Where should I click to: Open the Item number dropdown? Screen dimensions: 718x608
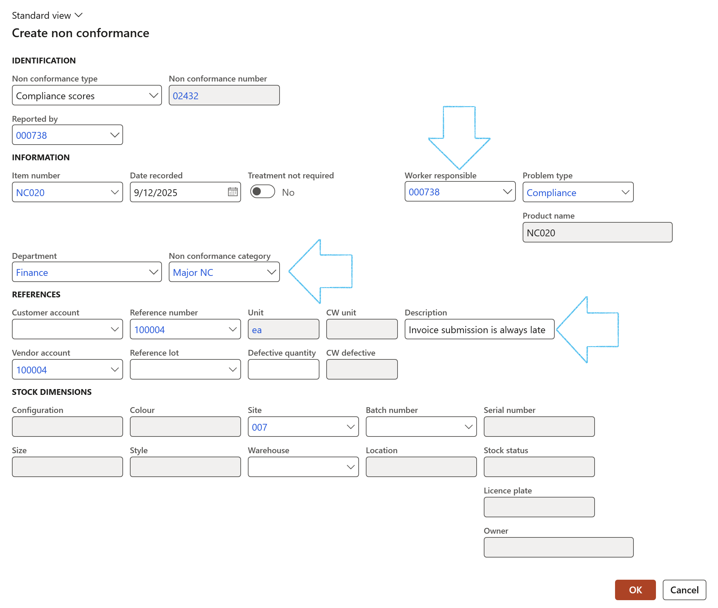pyautogui.click(x=115, y=192)
